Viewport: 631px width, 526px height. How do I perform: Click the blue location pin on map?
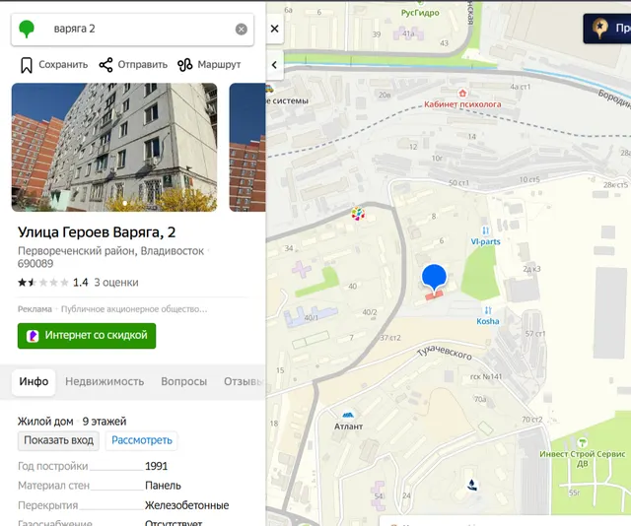point(434,277)
